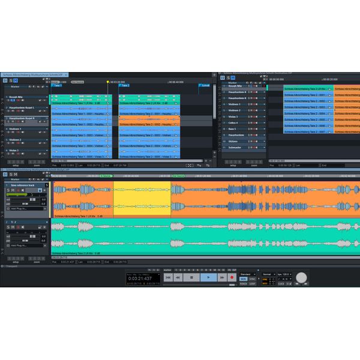Click the yellow playhead marker in top-left timeline
Image resolution: width=360 pixels, height=360 pixels.
[107, 82]
